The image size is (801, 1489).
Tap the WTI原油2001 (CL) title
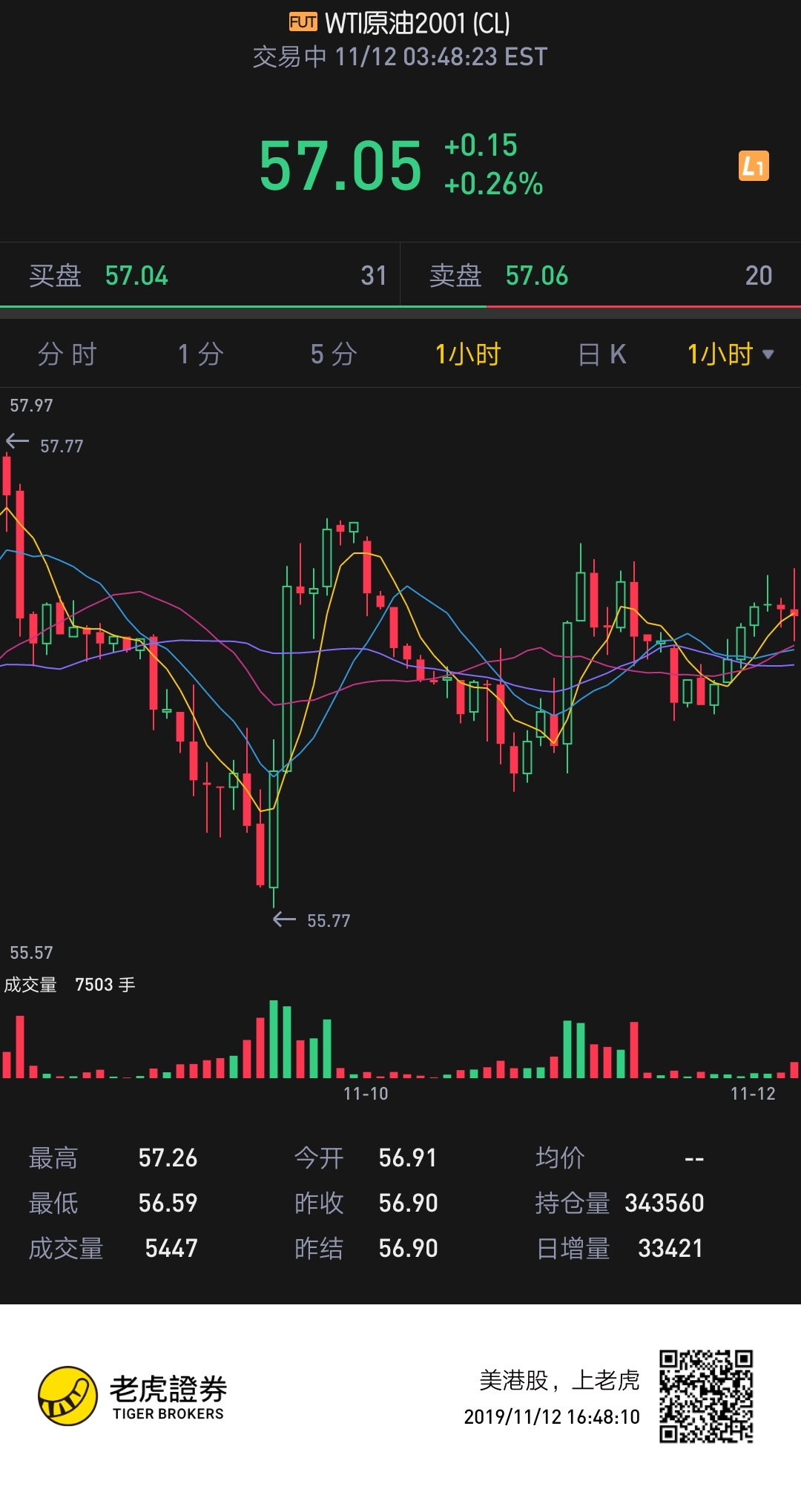pos(418,23)
